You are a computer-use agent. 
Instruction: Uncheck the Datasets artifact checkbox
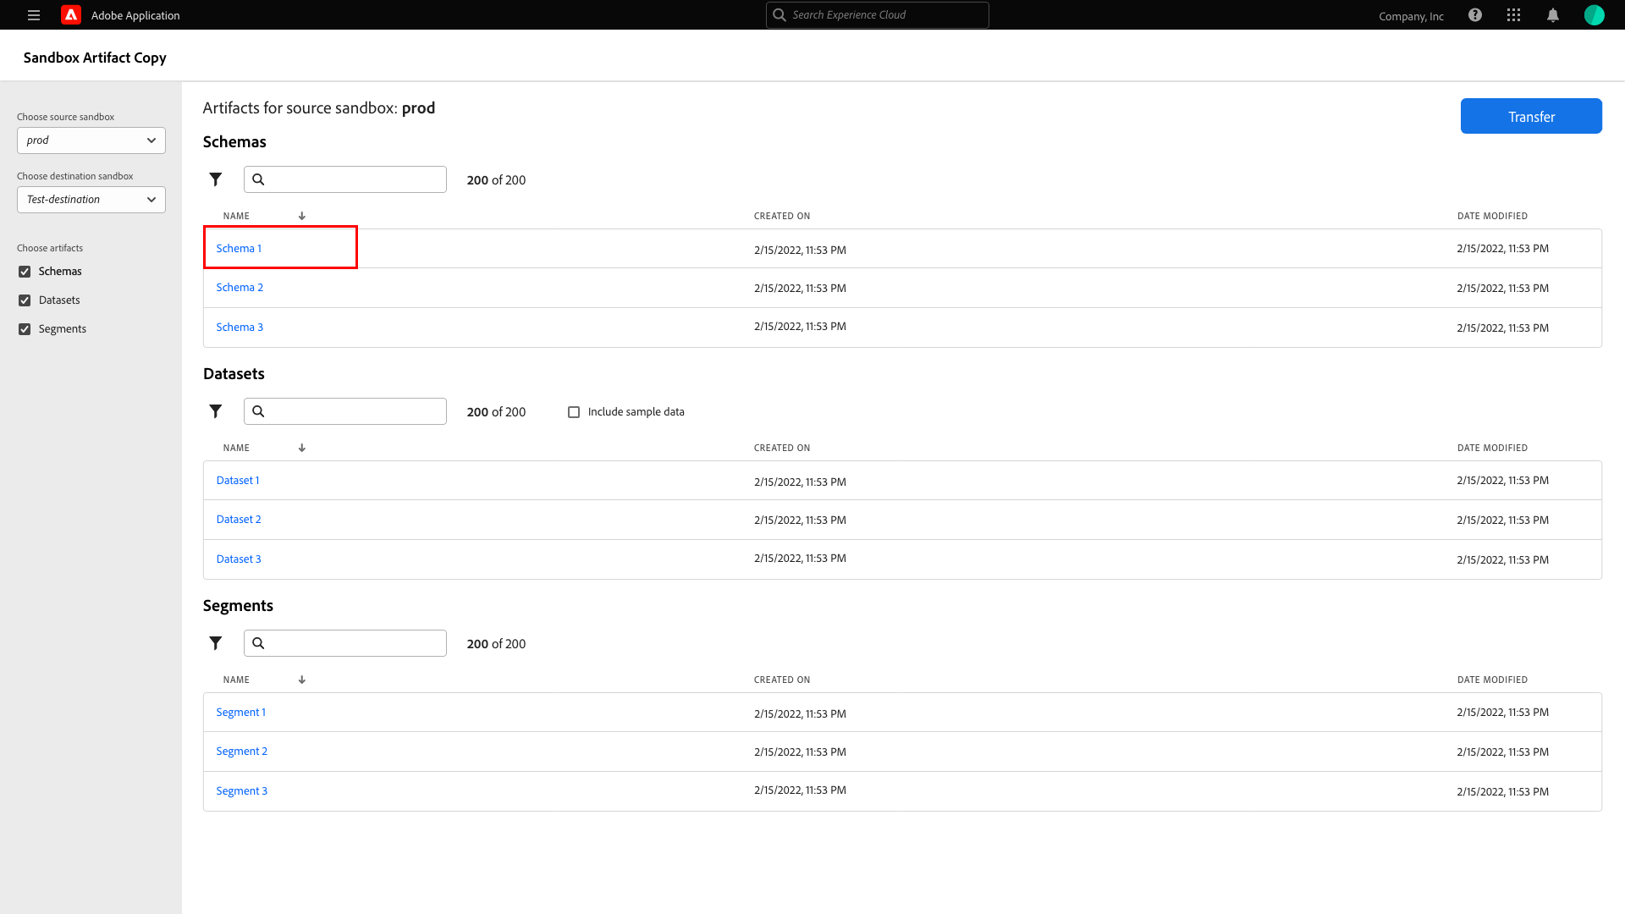pyautogui.click(x=25, y=300)
